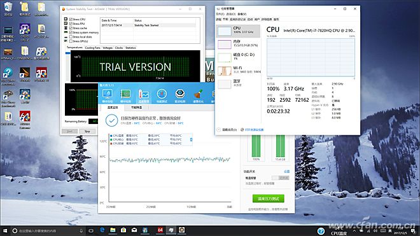Image resolution: width=420 pixels, height=236 pixels.
Task: Open the red PCMark 10 desktop icon
Action: (41, 74)
